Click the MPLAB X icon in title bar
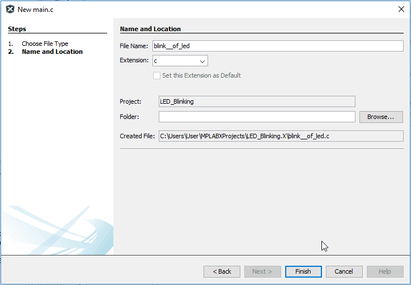 click(x=10, y=9)
